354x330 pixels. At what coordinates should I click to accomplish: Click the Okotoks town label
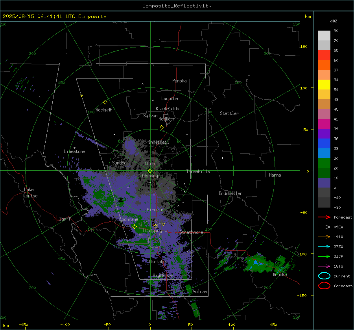[157, 262]
